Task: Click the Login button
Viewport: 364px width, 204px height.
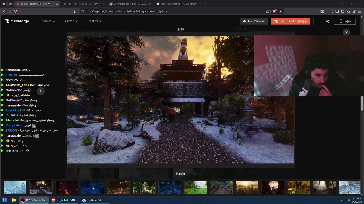Action: click(345, 21)
